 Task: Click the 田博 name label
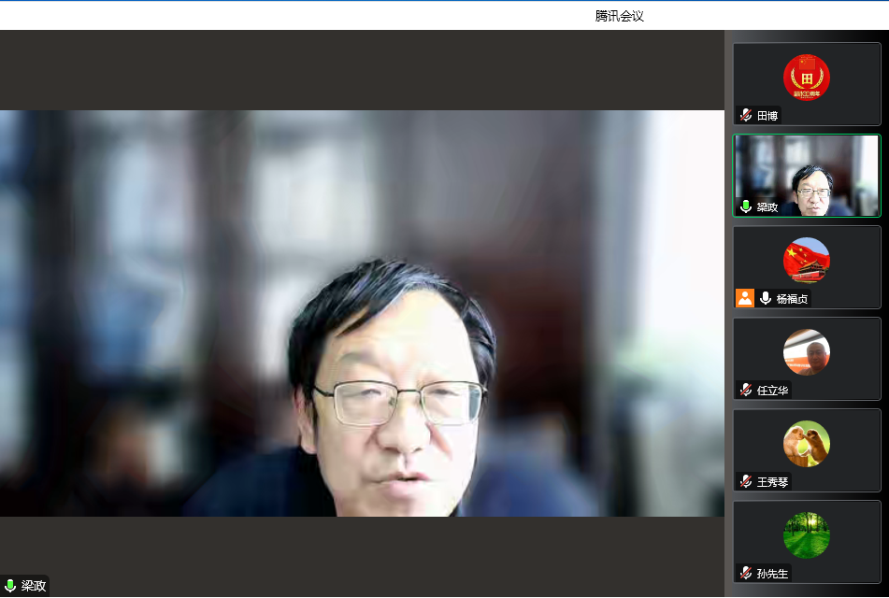(x=767, y=116)
